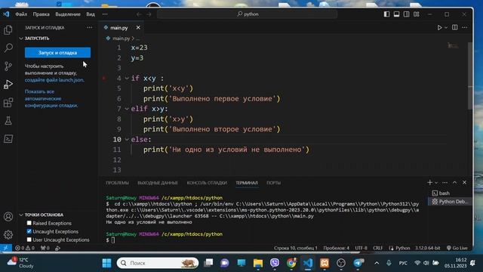483x272 pixels.
Task: Toggle secondary side bar layout icon
Action: coord(406,14)
